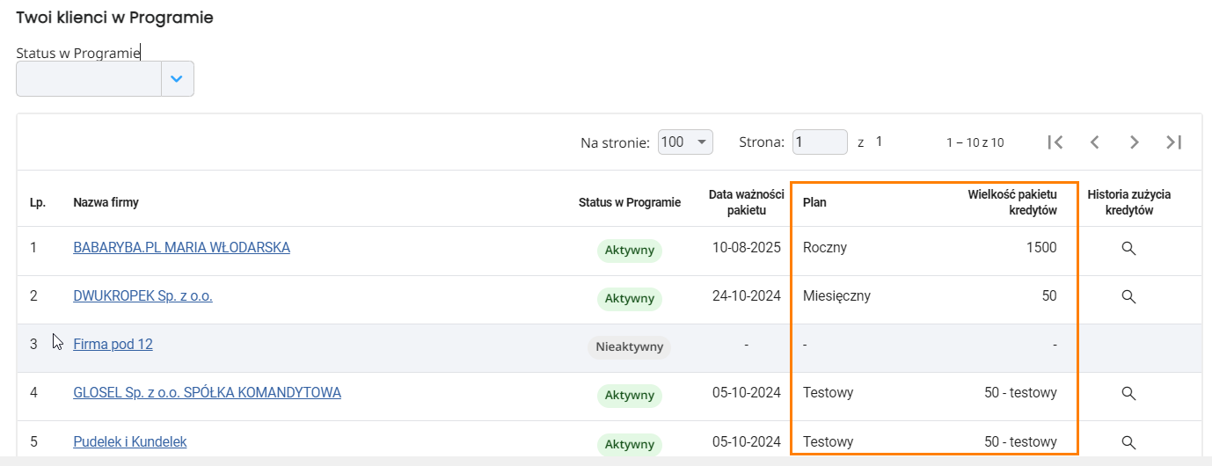Viewport: 1212px width, 466px height.
Task: Show credit history for Pudelek i Kundelek
Action: tap(1128, 442)
